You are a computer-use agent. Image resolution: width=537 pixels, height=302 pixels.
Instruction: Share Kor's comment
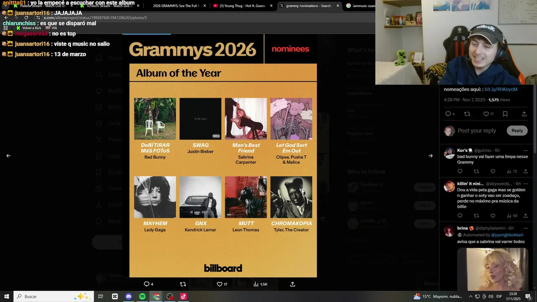click(525, 171)
